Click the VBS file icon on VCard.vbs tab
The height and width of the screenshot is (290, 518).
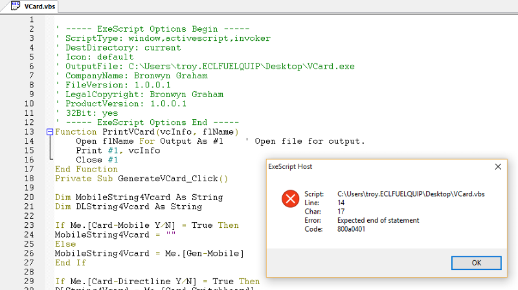[16, 6]
